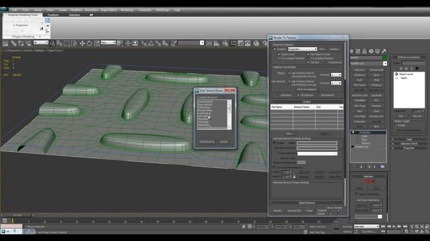Toggle Sub-Object Levels checkbox
The width and height of the screenshot is (430, 241).
[308, 54]
